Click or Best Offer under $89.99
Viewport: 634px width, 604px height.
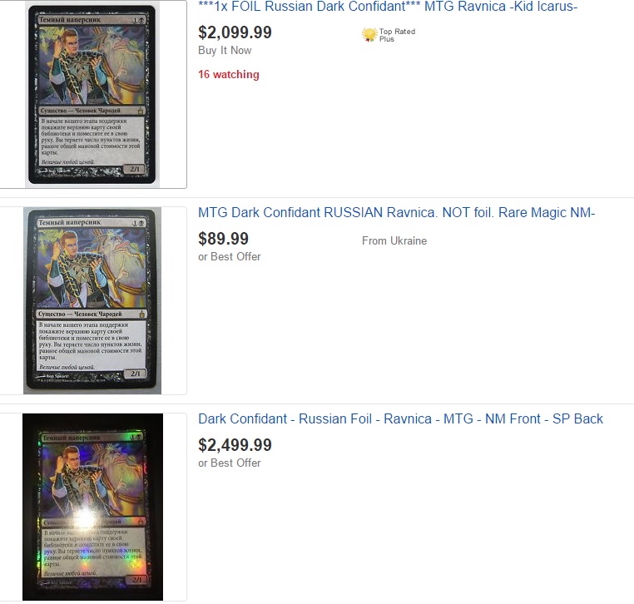[230, 257]
